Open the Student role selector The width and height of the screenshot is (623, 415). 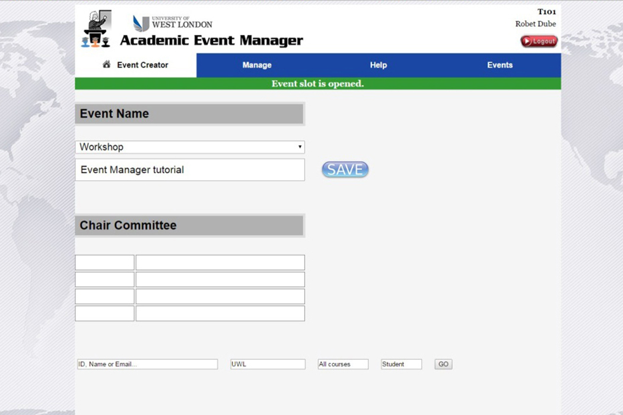(x=401, y=364)
